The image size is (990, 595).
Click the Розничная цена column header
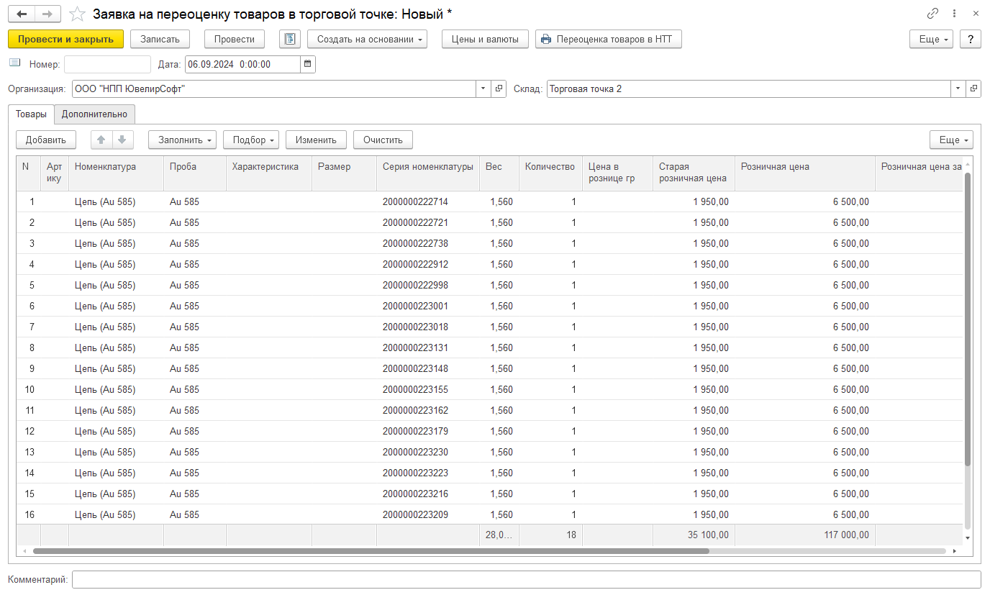tap(805, 173)
